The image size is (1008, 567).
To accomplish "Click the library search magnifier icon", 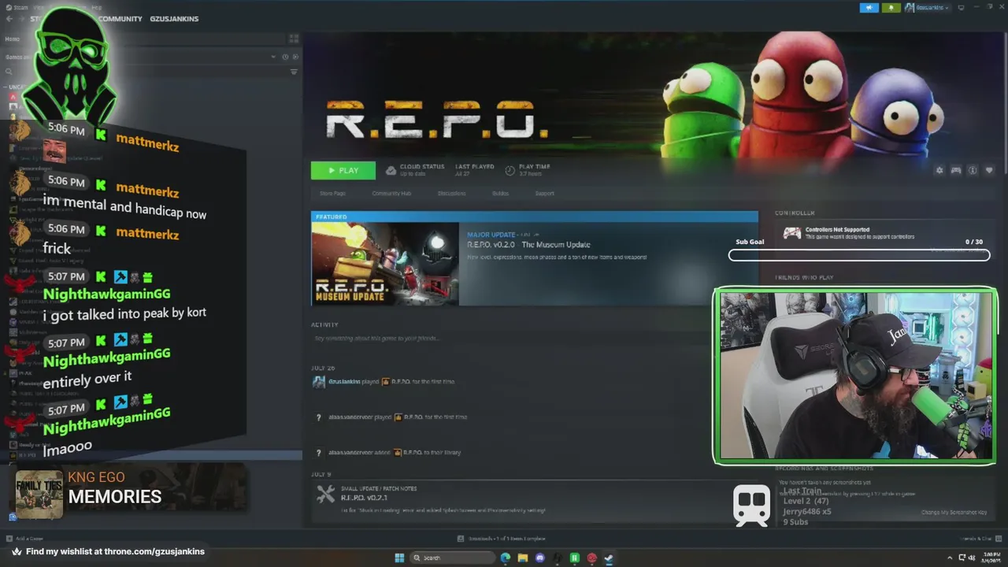I will pos(9,72).
